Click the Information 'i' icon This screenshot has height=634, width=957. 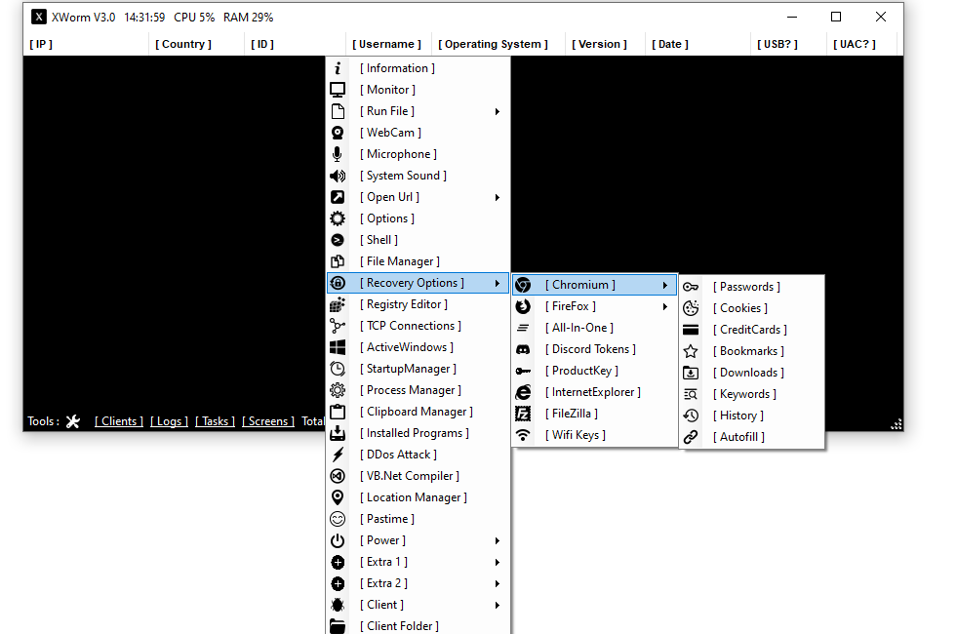coord(338,68)
